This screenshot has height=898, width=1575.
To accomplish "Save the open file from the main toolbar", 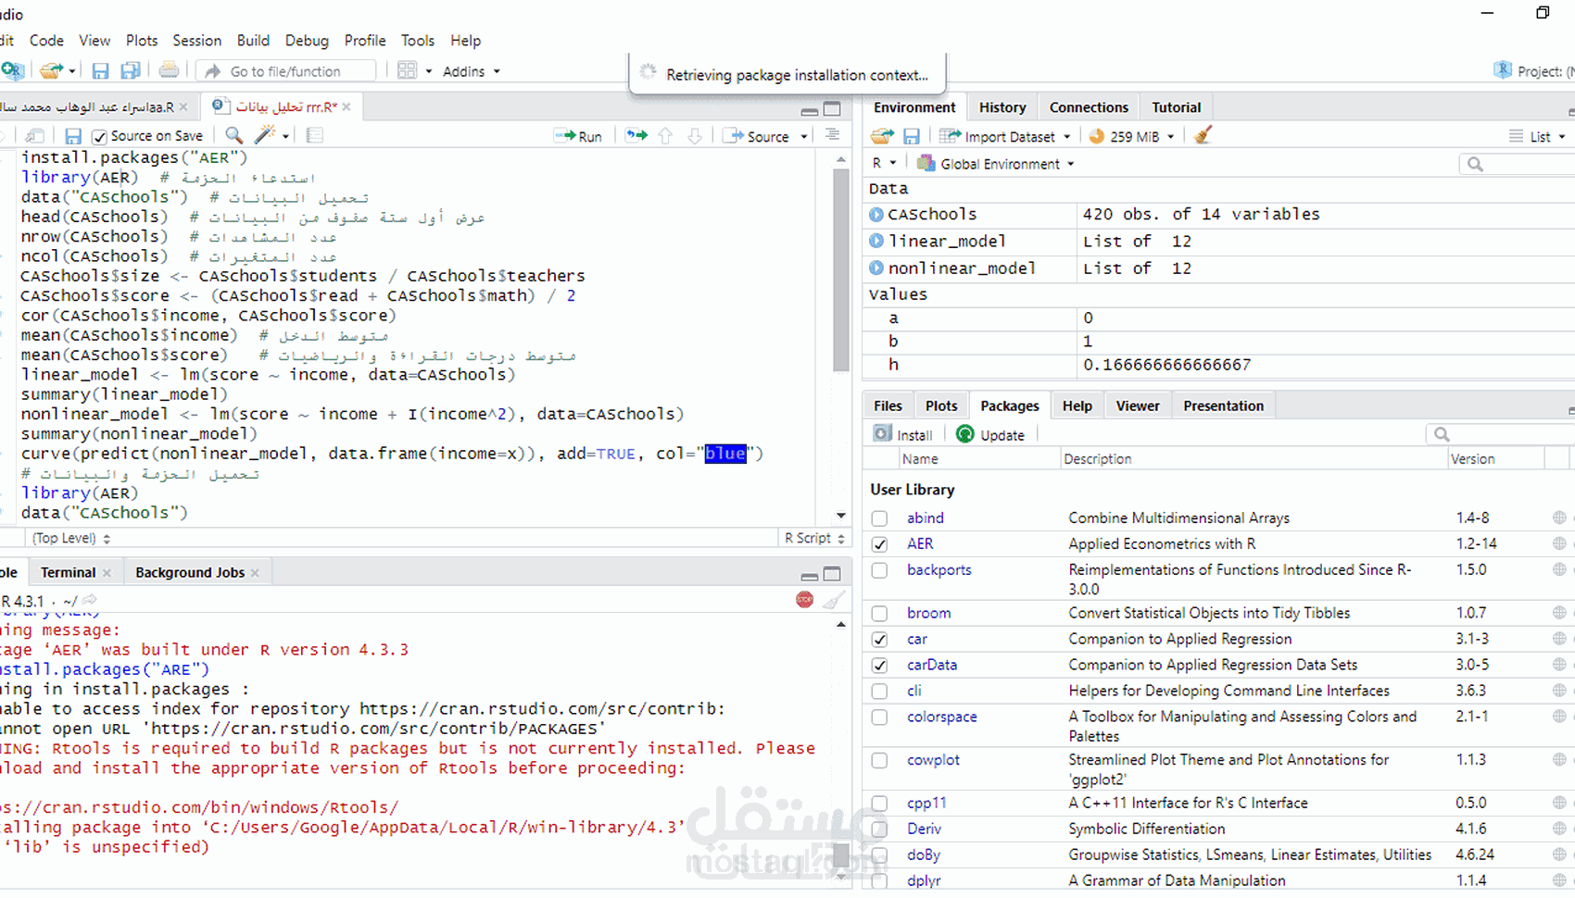I will [101, 71].
